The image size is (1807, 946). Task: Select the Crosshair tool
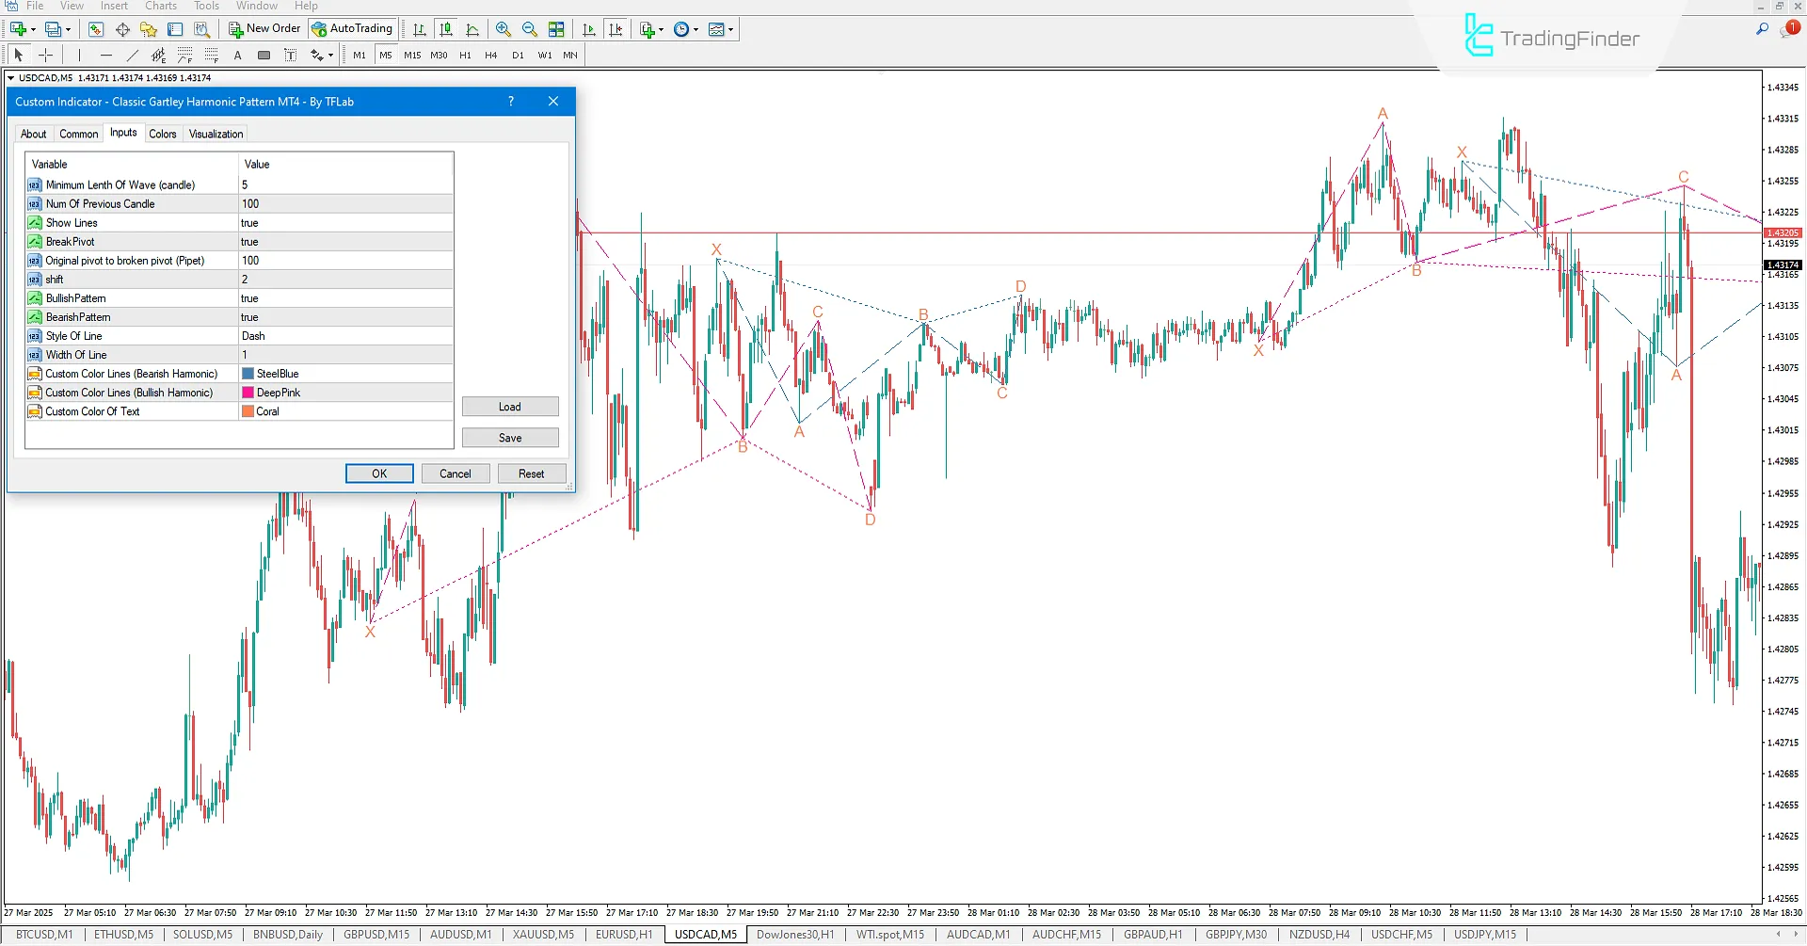45,55
